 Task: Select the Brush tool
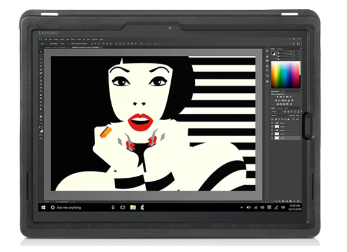(x=41, y=77)
